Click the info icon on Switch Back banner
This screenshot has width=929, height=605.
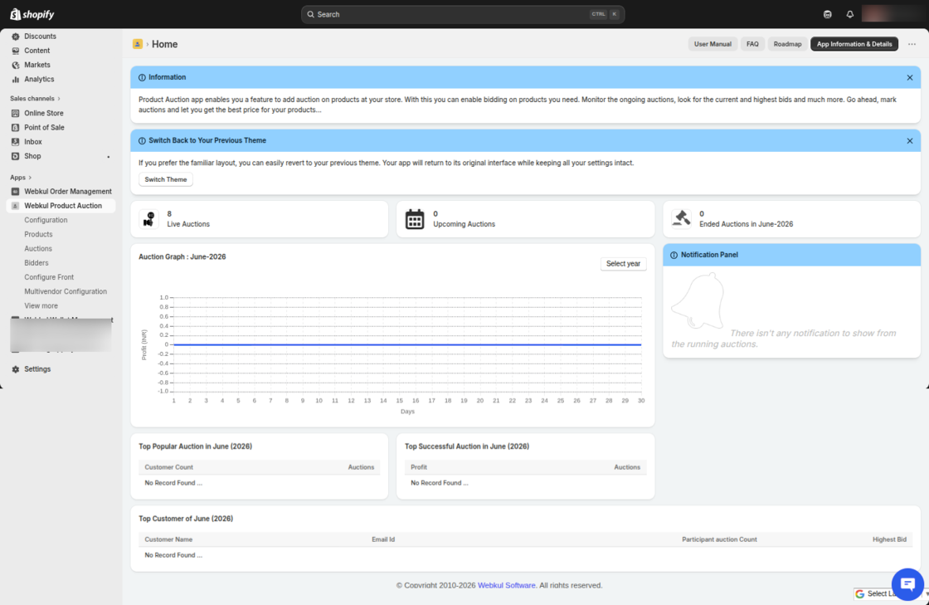click(142, 141)
